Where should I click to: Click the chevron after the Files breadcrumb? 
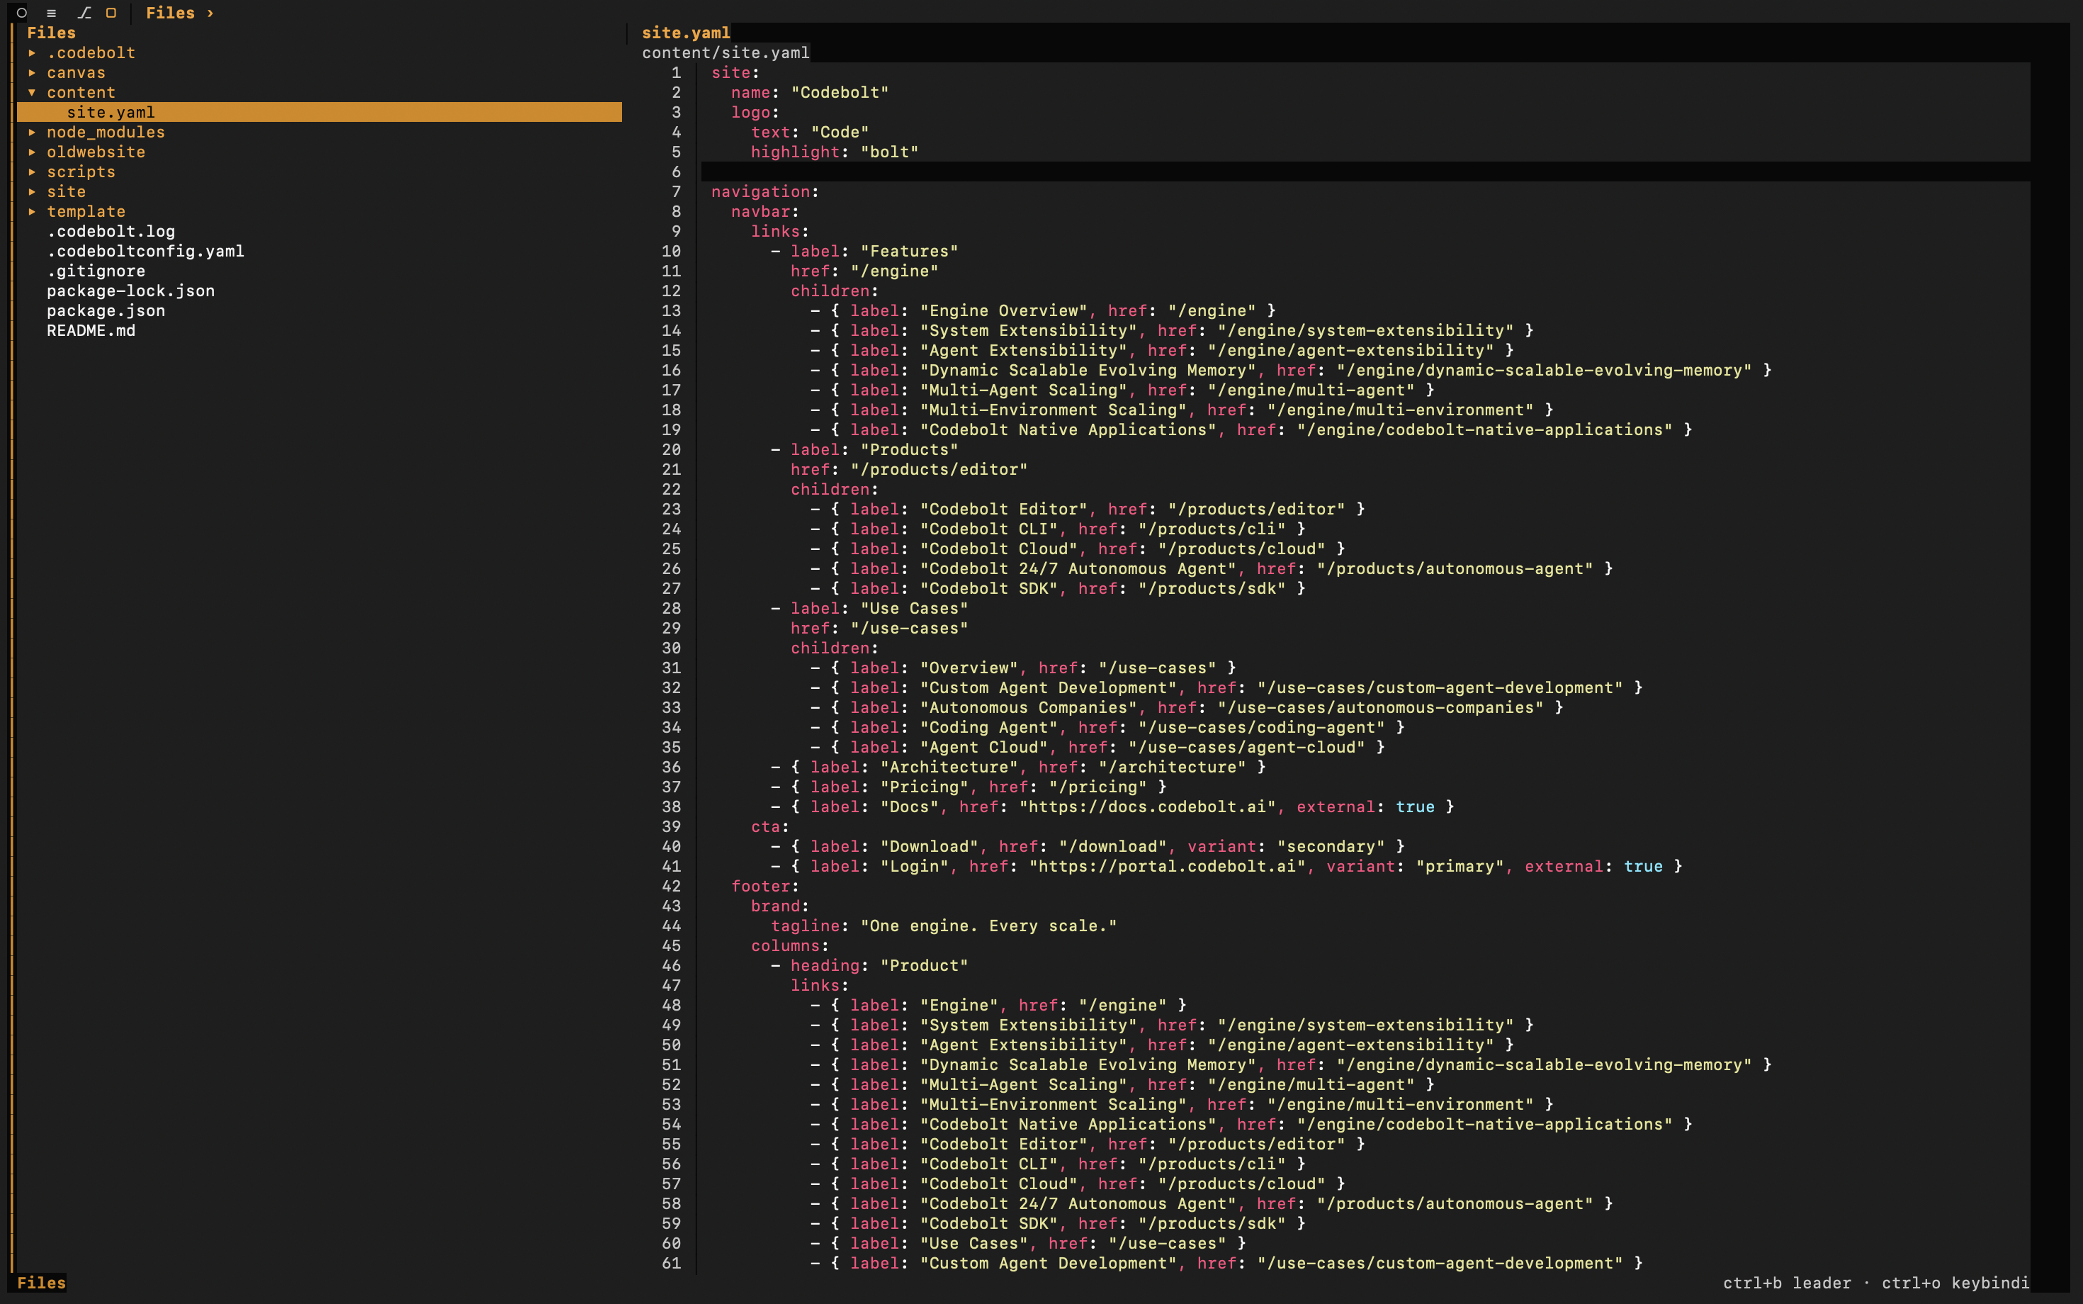[210, 13]
